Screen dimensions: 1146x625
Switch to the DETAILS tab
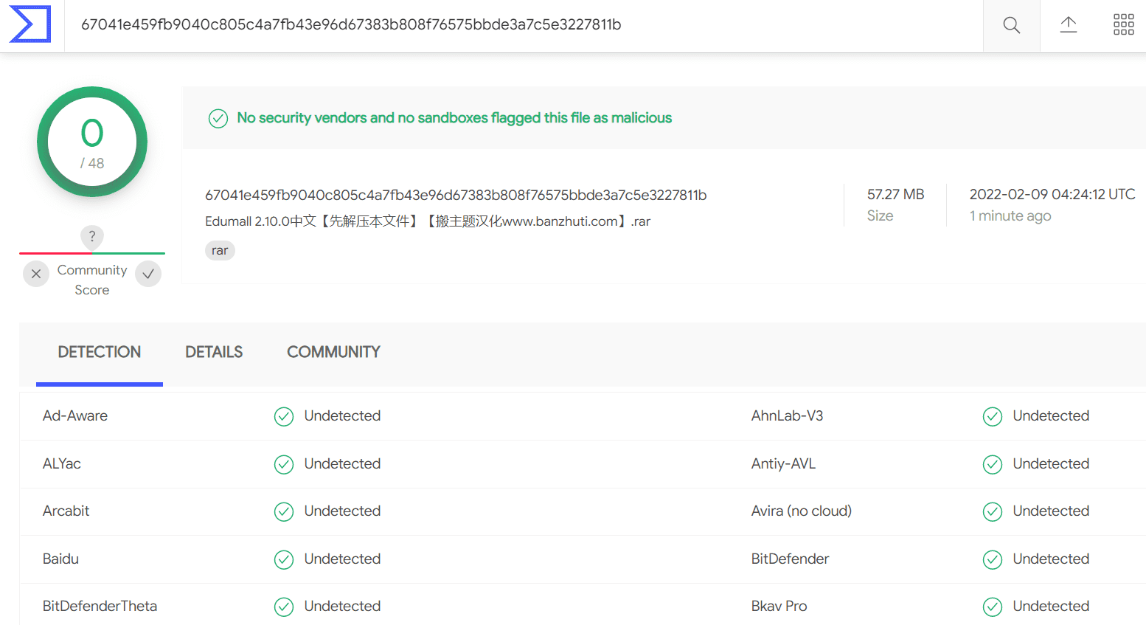[214, 352]
